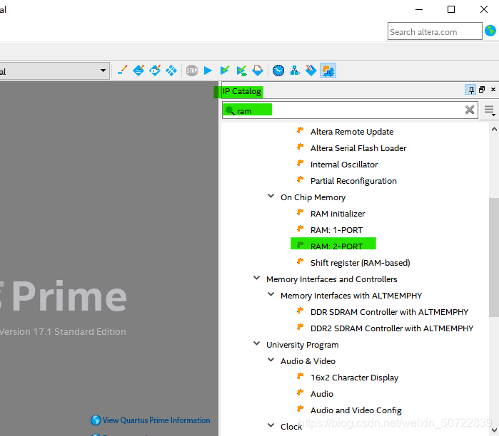This screenshot has height=436, width=499.
Task: Start Compilation with the blue play icon
Action: click(x=208, y=71)
